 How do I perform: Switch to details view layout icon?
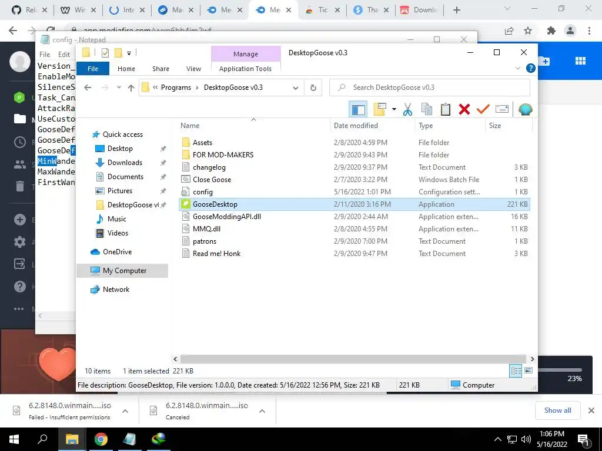[x=516, y=371]
